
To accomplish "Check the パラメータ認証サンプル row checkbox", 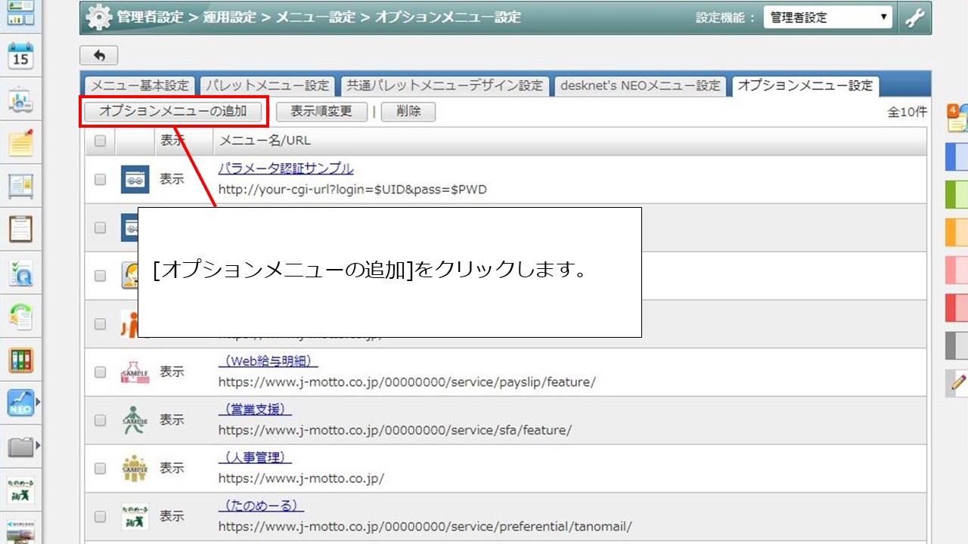I will pyautogui.click(x=100, y=179).
